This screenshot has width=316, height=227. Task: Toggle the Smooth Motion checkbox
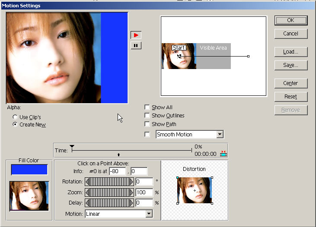147,134
